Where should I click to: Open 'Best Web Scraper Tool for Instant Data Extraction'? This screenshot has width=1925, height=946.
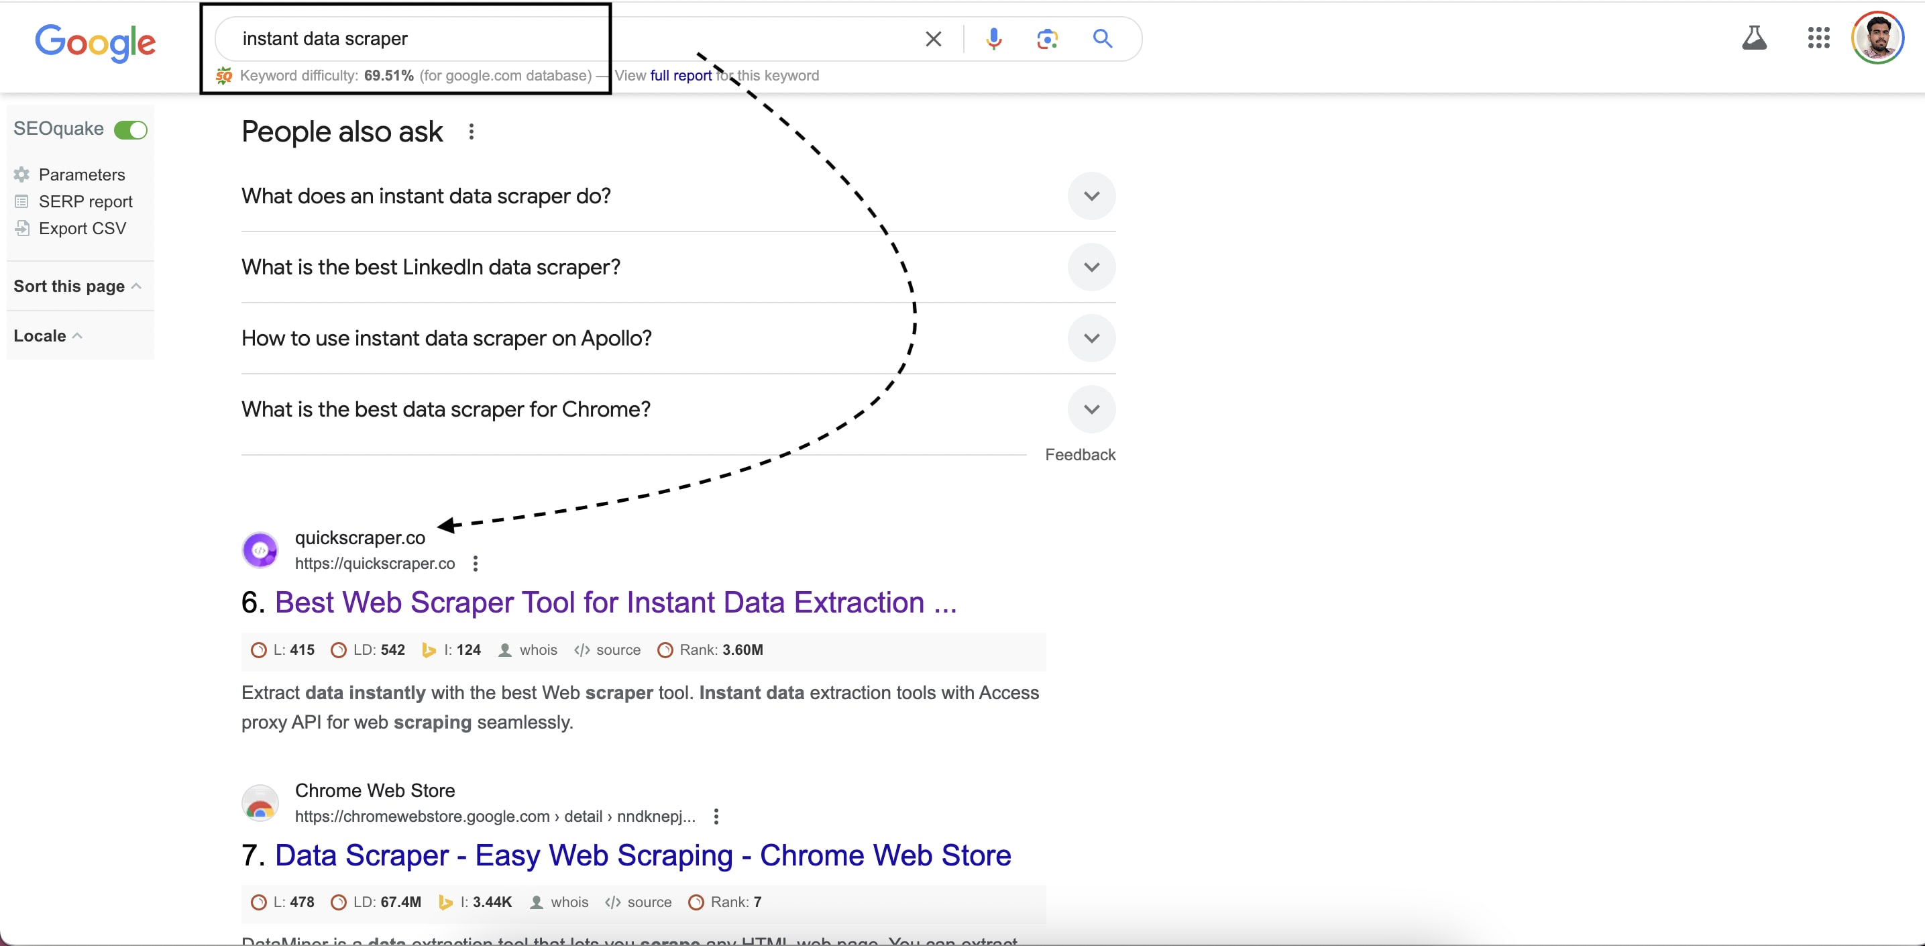tap(616, 602)
